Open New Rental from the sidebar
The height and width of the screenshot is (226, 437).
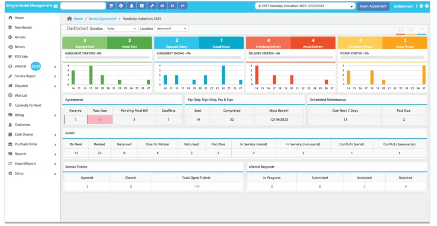point(23,27)
